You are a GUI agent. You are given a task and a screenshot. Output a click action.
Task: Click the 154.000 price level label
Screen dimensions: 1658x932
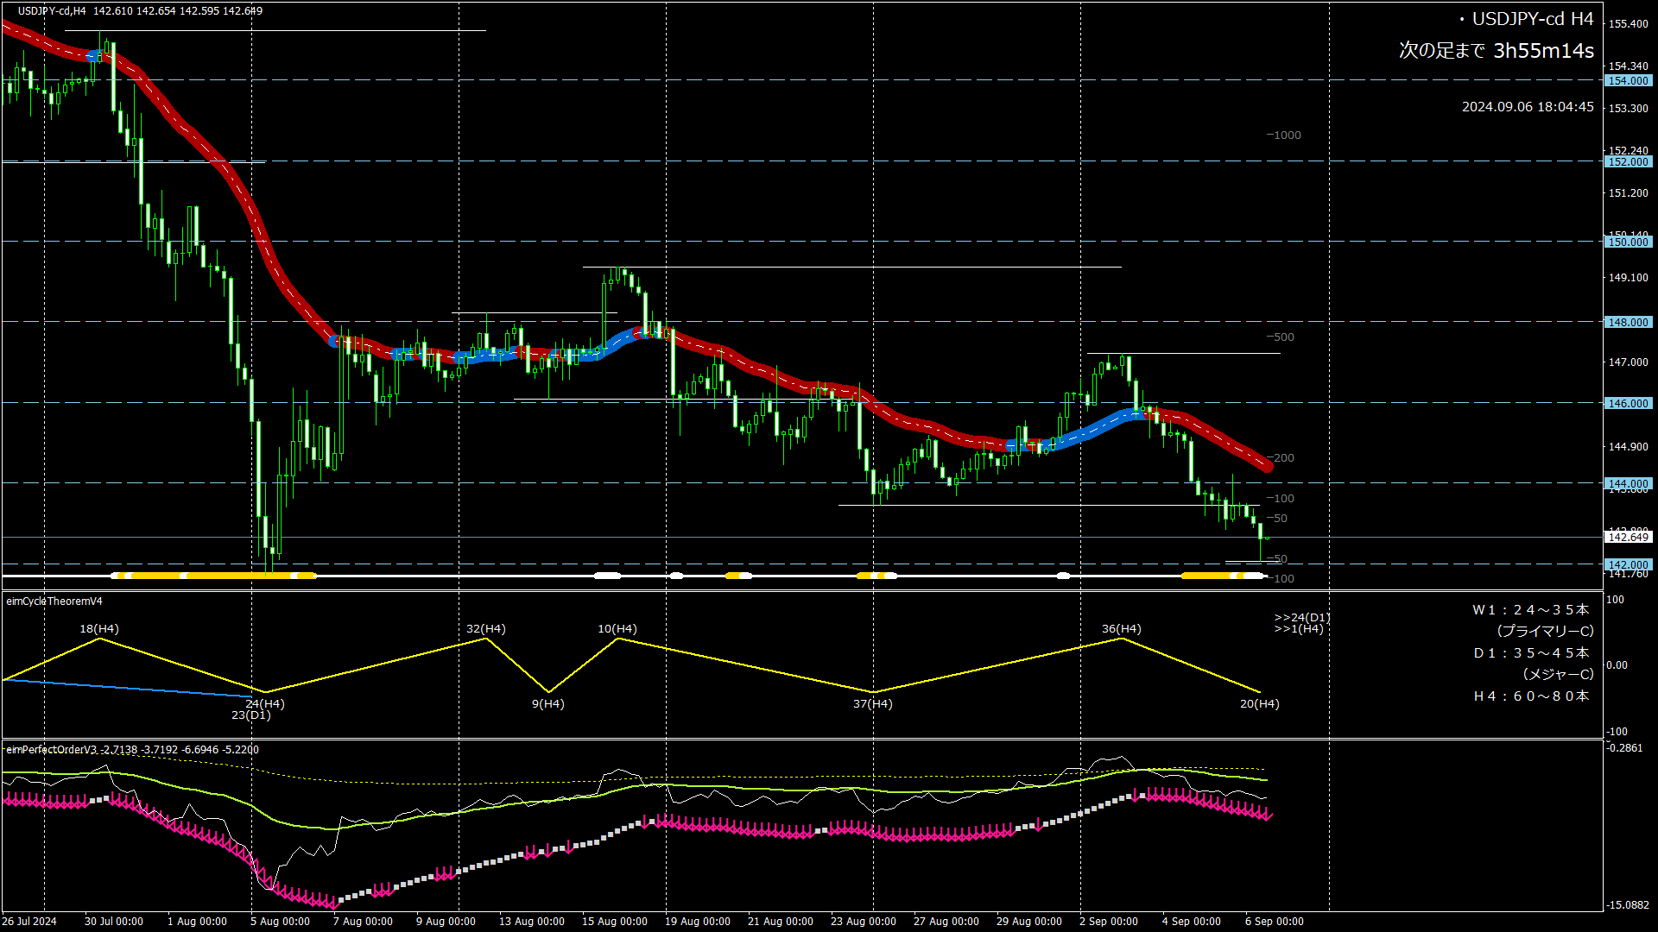1628,80
